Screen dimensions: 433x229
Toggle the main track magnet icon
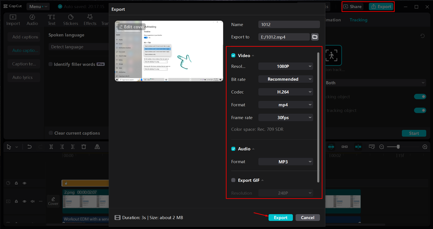(x=331, y=147)
